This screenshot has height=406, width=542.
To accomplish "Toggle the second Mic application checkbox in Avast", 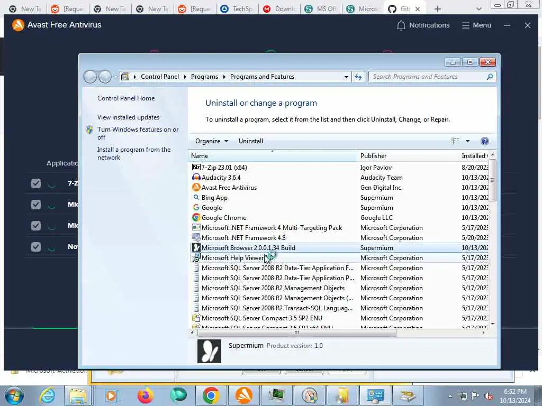I will 36,225.
